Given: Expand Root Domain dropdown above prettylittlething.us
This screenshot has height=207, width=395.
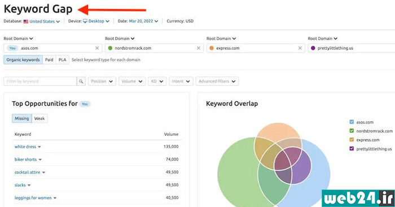Looking at the screenshot, I should click(x=322, y=38).
